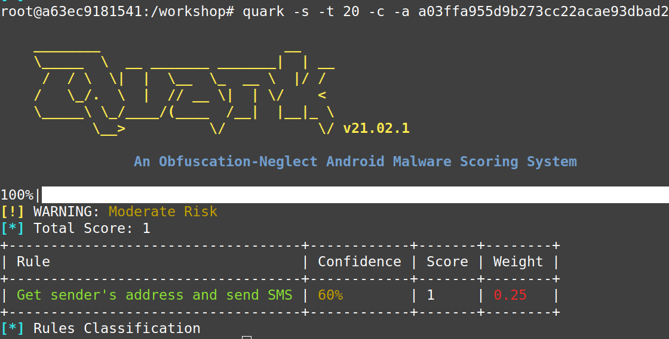Viewport: 669px width, 339px height.
Task: Click the 60% confidence value
Action: tap(330, 295)
